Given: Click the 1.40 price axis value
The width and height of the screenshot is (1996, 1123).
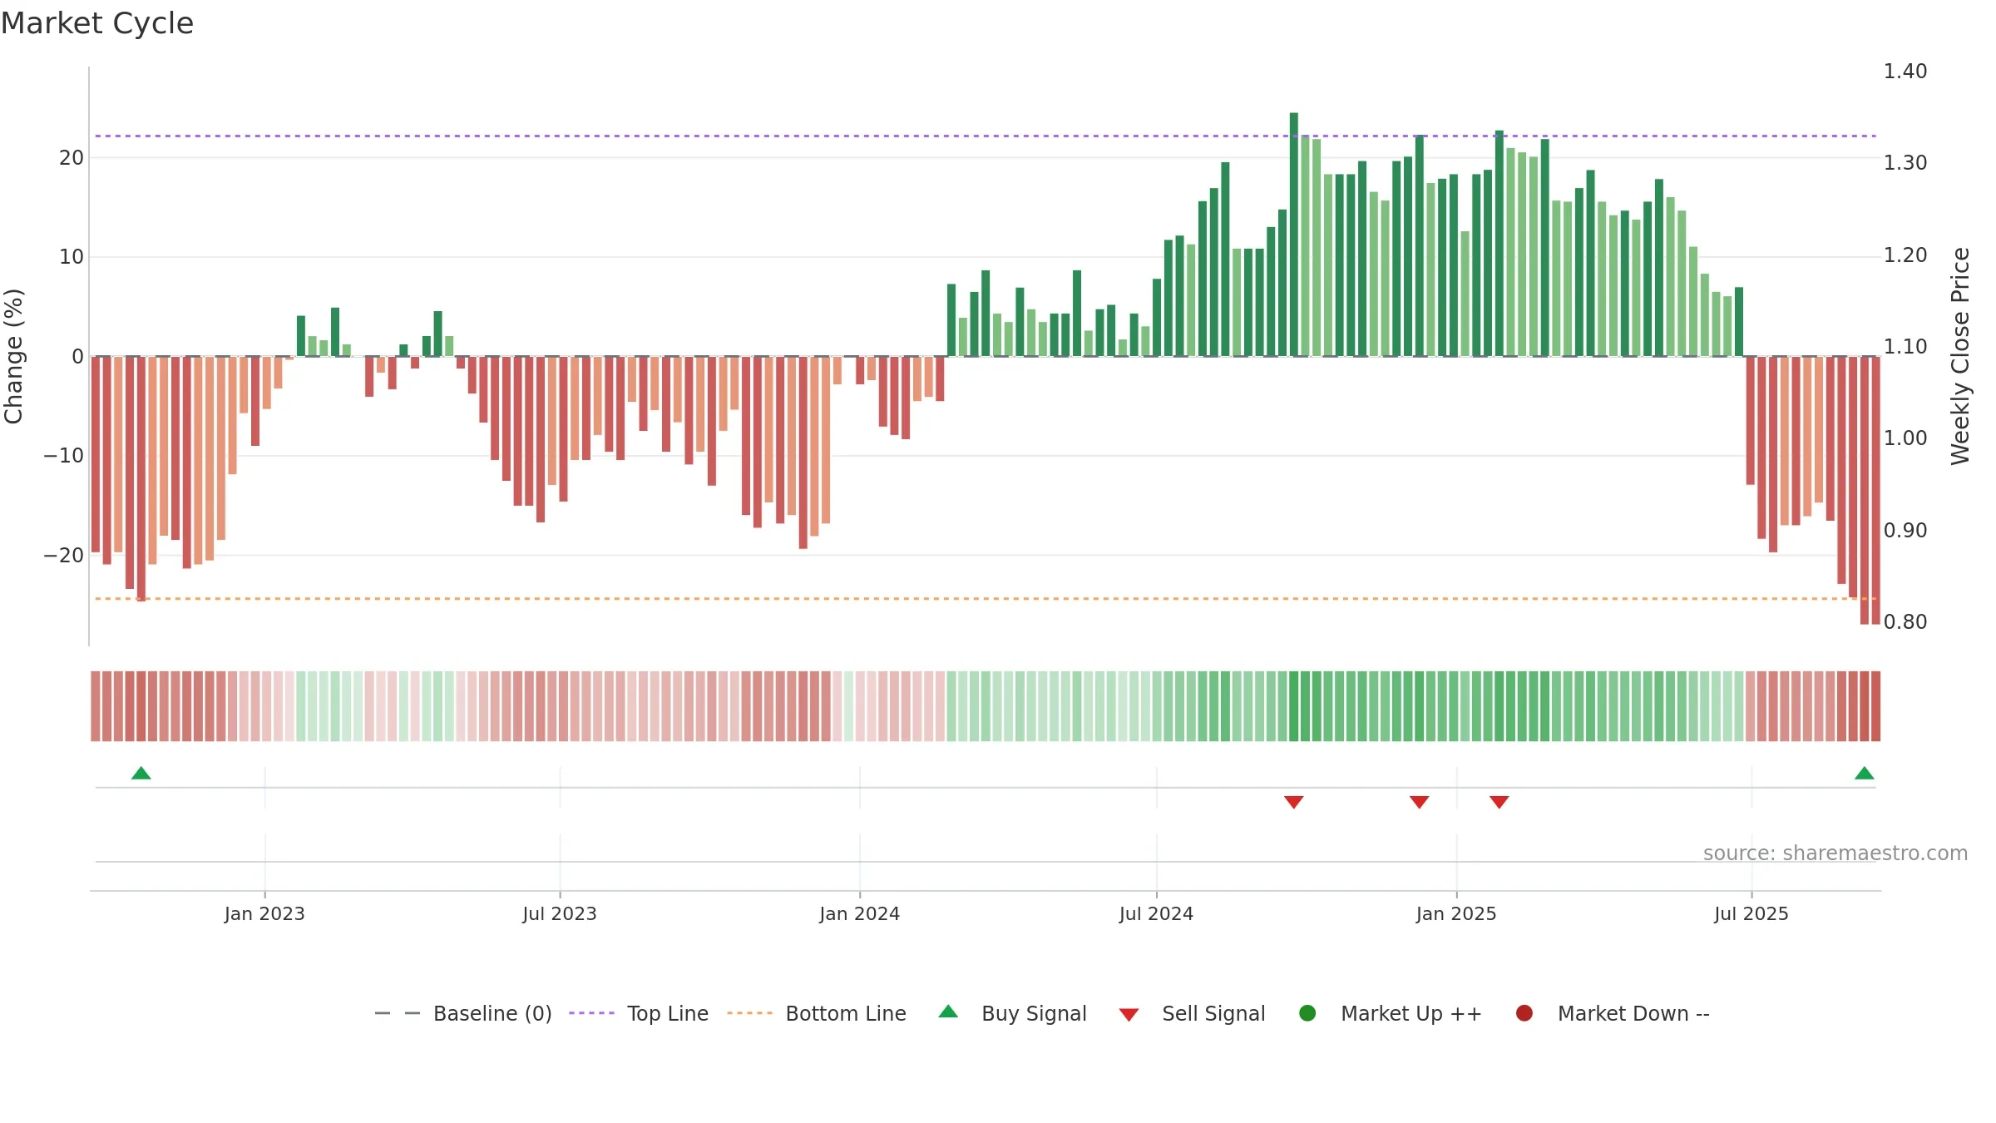Looking at the screenshot, I should pyautogui.click(x=1905, y=72).
